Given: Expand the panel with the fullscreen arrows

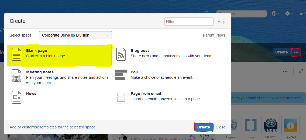Looking at the screenshot, I should click(301, 71).
